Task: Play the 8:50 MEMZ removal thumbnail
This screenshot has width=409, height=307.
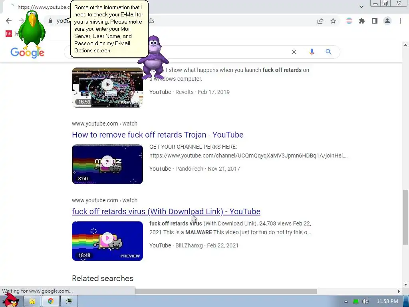Action: [x=107, y=164]
